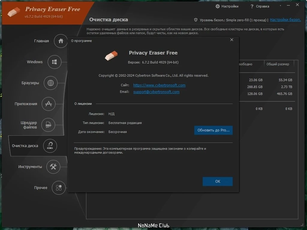307x230 pixels.
Task: Switch to the Главная tab label
Action: coord(41,41)
